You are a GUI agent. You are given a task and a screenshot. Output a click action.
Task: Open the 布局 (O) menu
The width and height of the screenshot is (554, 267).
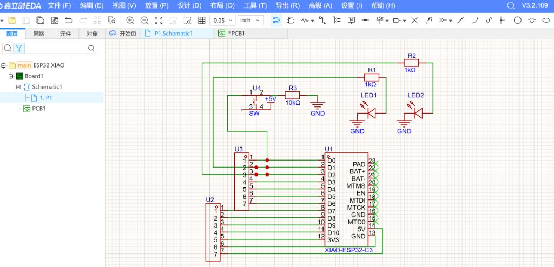point(222,5)
